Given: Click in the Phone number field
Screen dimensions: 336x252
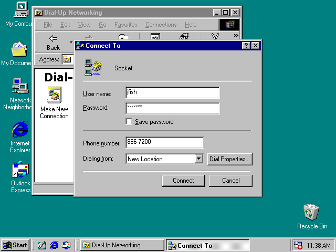Looking at the screenshot, I should (164, 142).
